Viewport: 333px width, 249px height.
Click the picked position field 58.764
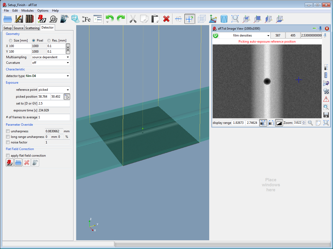coord(44,97)
